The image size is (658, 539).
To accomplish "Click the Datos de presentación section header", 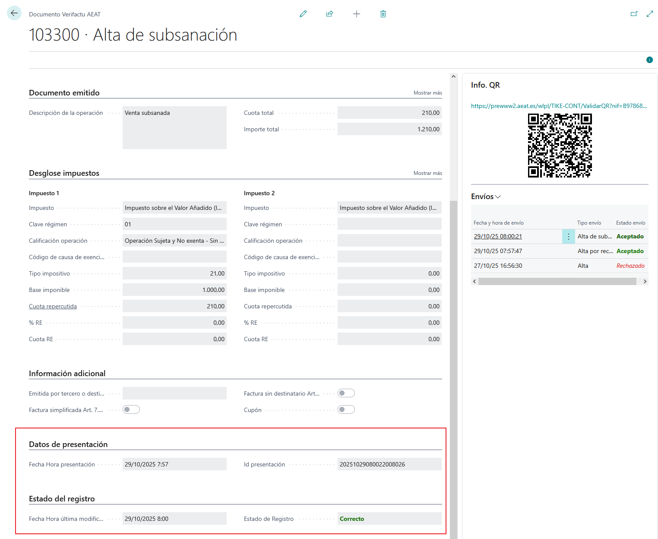I will [68, 444].
